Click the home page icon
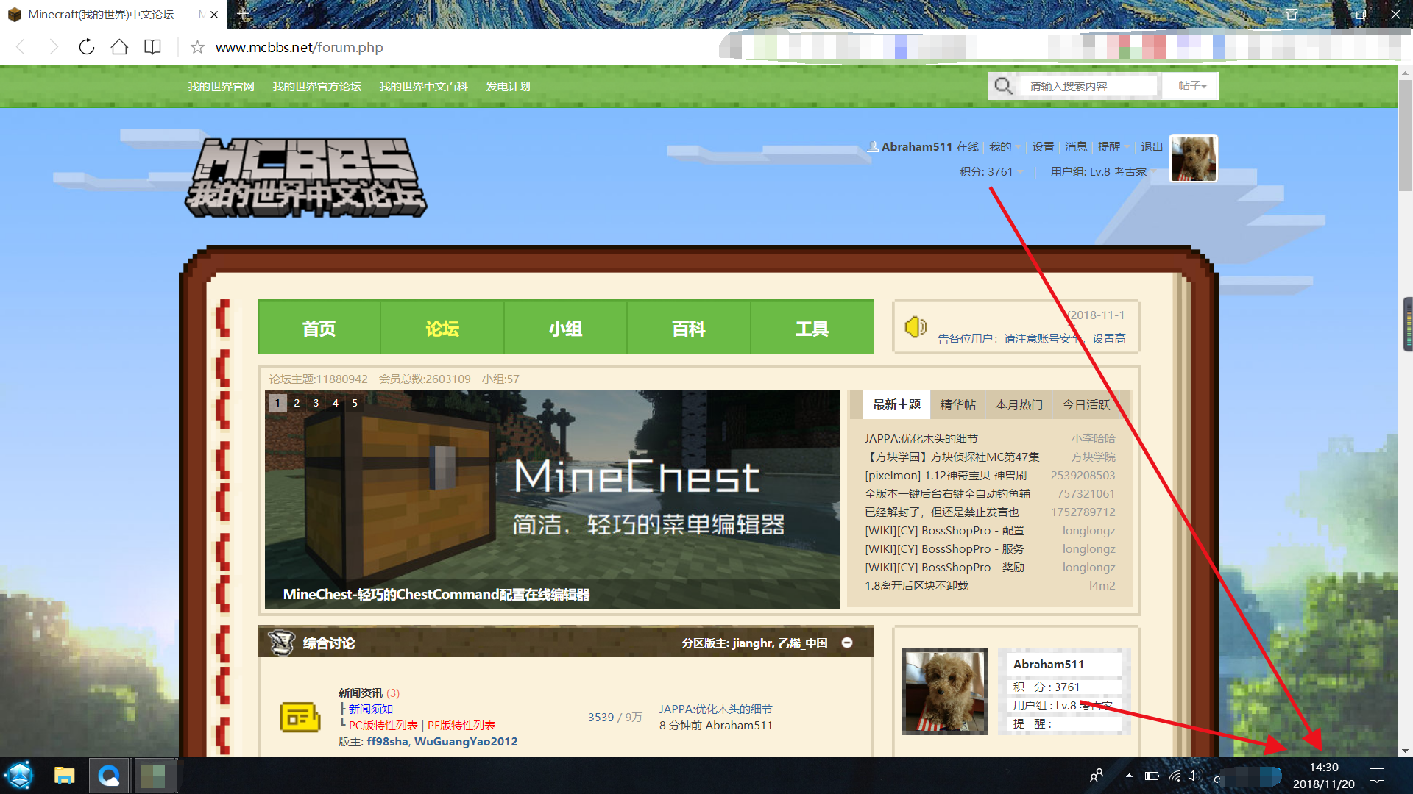This screenshot has height=794, width=1413. tap(119, 47)
